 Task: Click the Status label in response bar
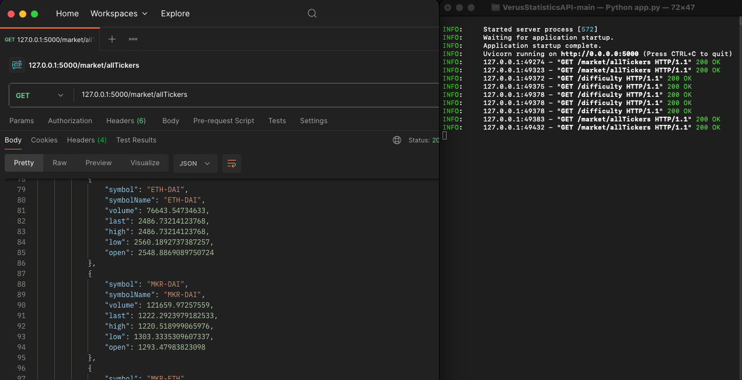(x=419, y=140)
